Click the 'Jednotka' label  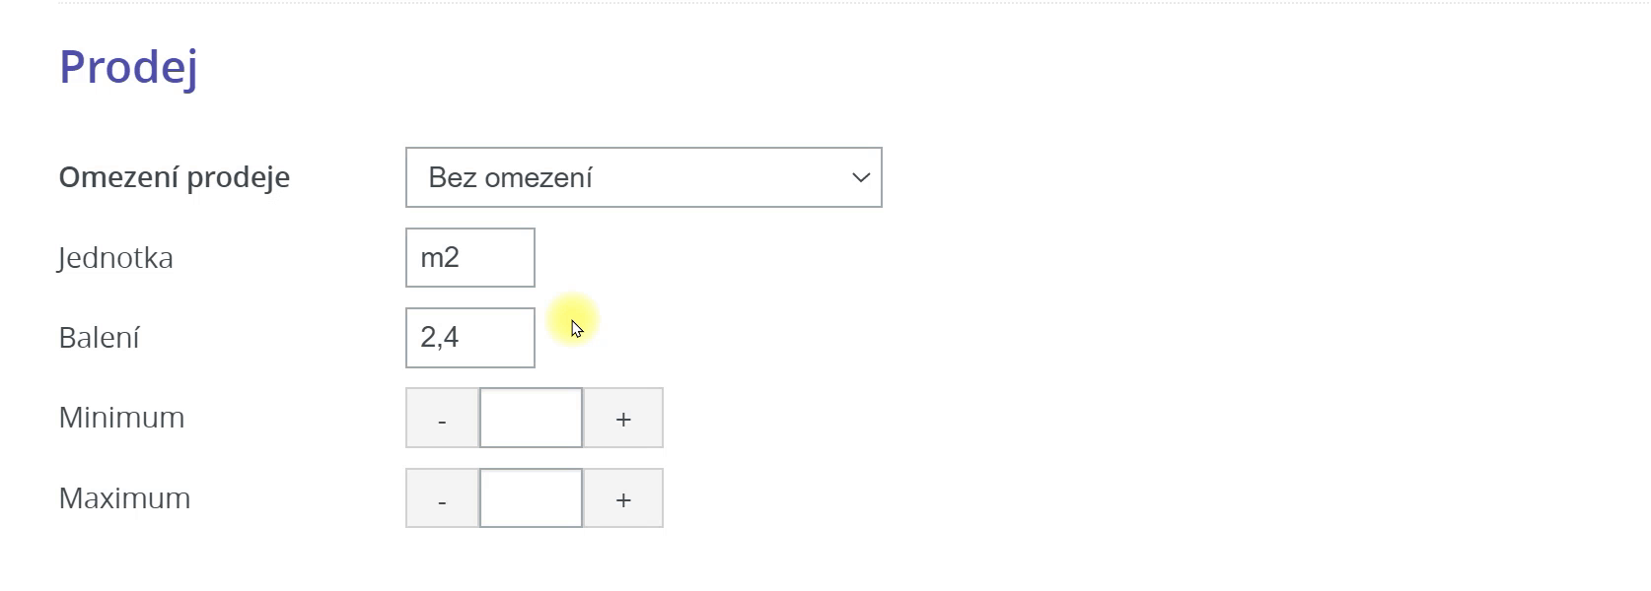115,258
